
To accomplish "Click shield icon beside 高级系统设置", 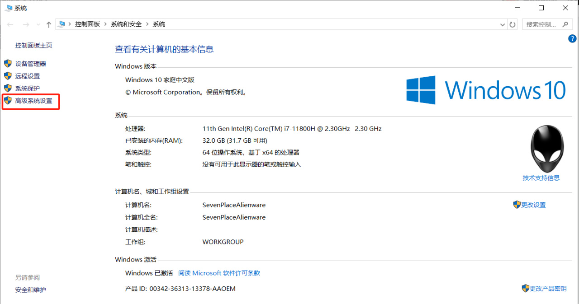I will pos(8,101).
